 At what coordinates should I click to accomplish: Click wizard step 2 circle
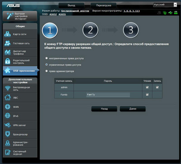click(90, 30)
